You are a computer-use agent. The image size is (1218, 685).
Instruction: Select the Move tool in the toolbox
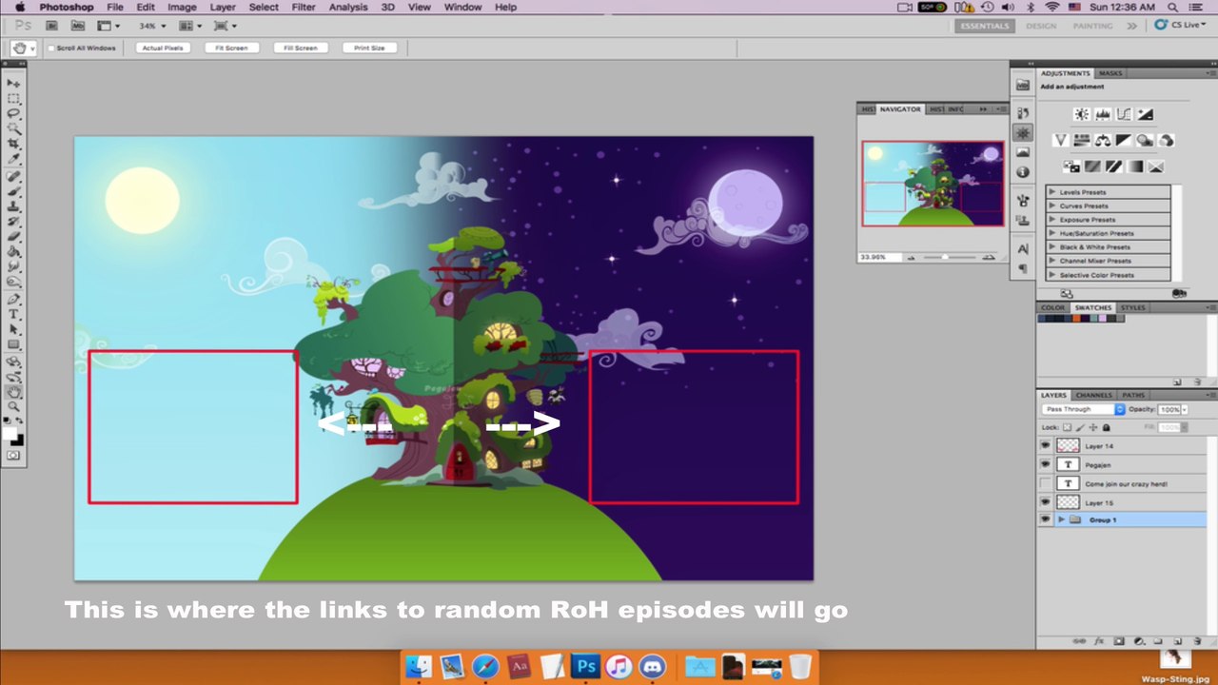point(14,84)
